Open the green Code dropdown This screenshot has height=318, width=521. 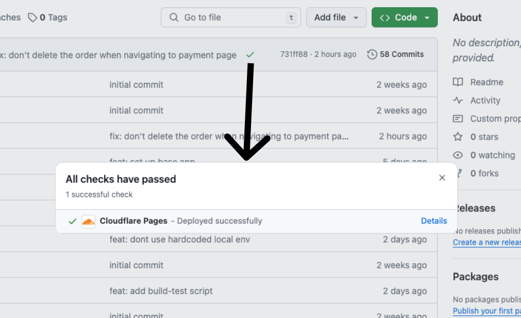click(404, 17)
